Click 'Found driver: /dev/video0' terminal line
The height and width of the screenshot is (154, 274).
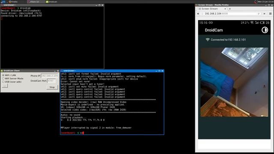(x=21, y=13)
